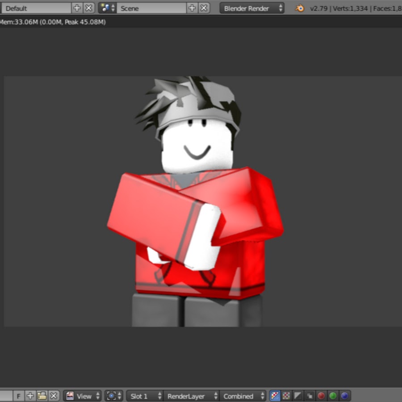Delete the Default screen layout
This screenshot has width=402, height=402.
click(88, 8)
